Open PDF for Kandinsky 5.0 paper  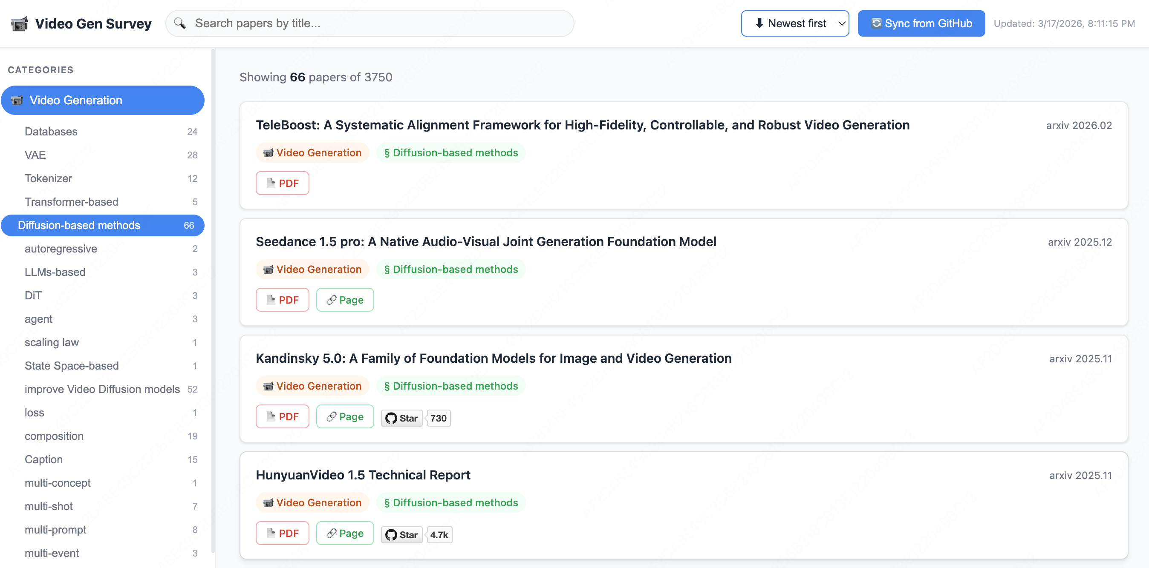[282, 416]
